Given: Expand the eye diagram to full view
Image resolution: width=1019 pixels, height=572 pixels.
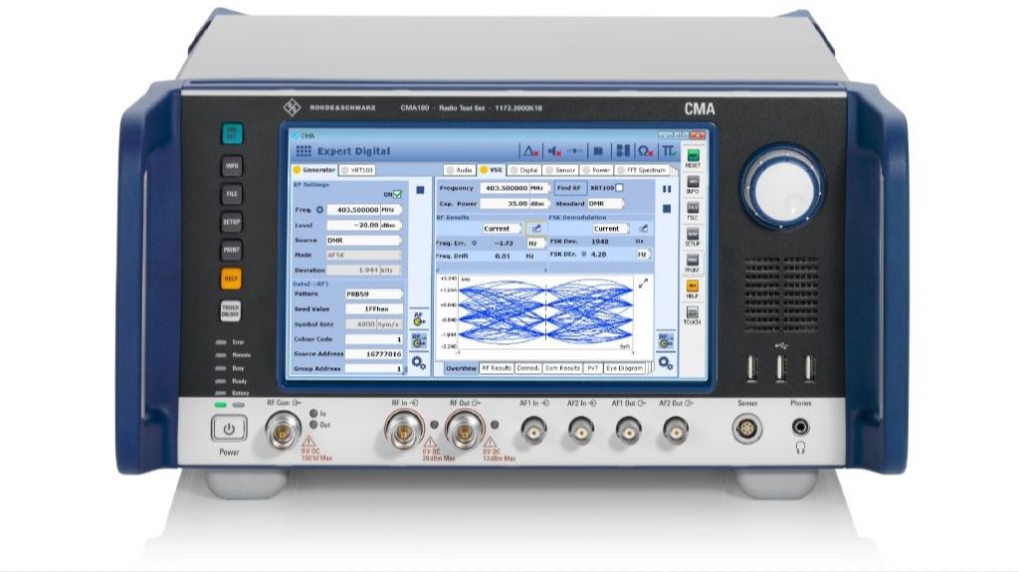Looking at the screenshot, I should pos(643,284).
